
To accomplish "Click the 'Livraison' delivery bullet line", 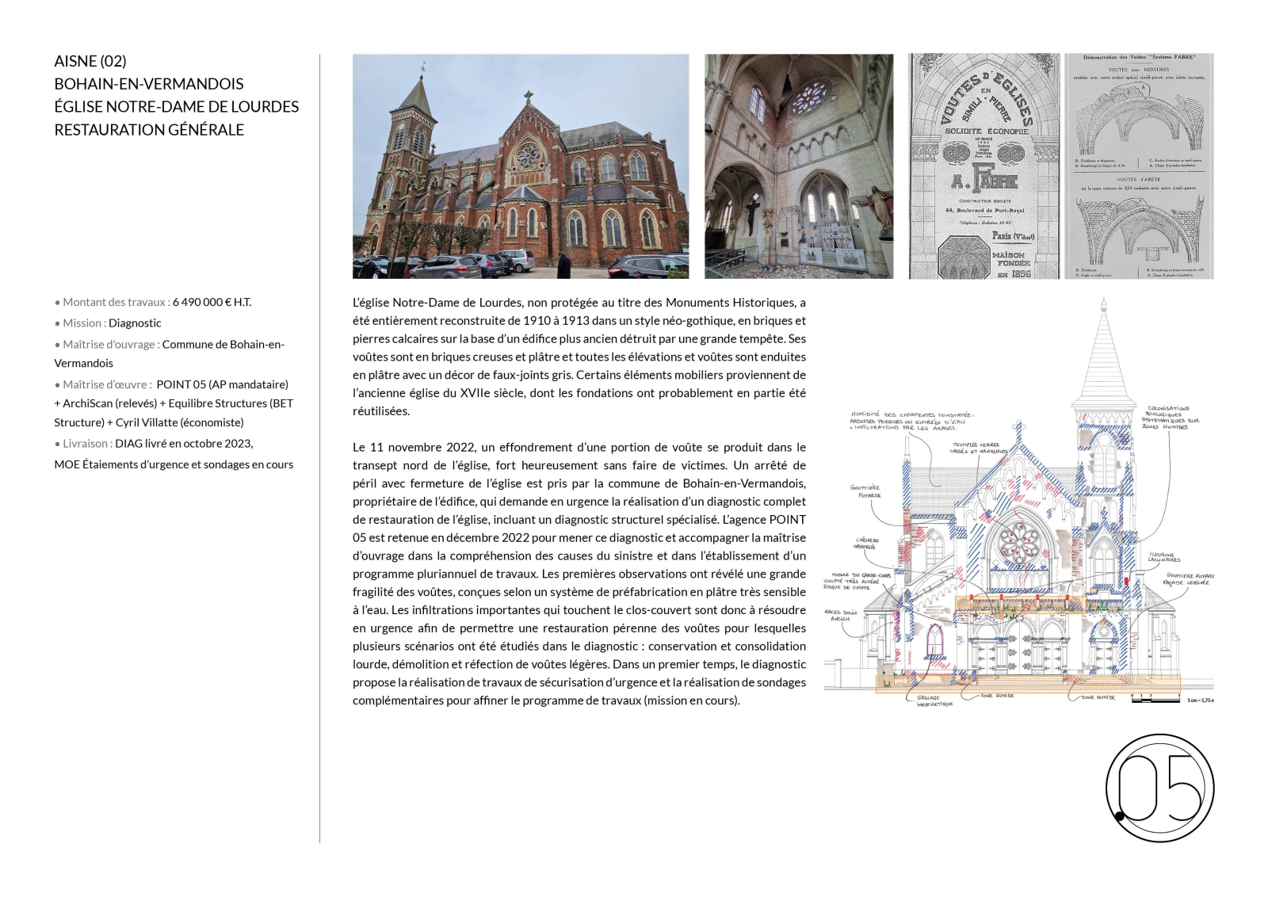I will coord(154,444).
